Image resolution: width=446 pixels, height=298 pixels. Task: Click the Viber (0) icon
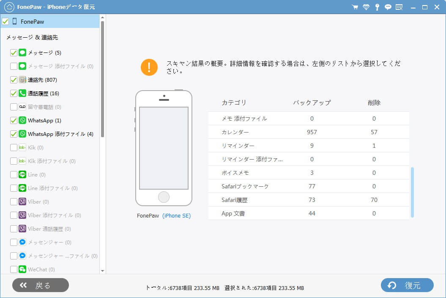click(22, 201)
